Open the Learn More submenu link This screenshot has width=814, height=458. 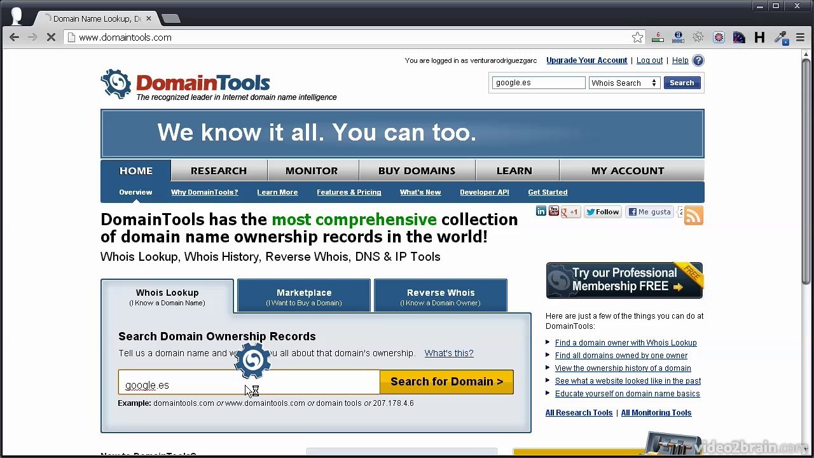(x=277, y=192)
